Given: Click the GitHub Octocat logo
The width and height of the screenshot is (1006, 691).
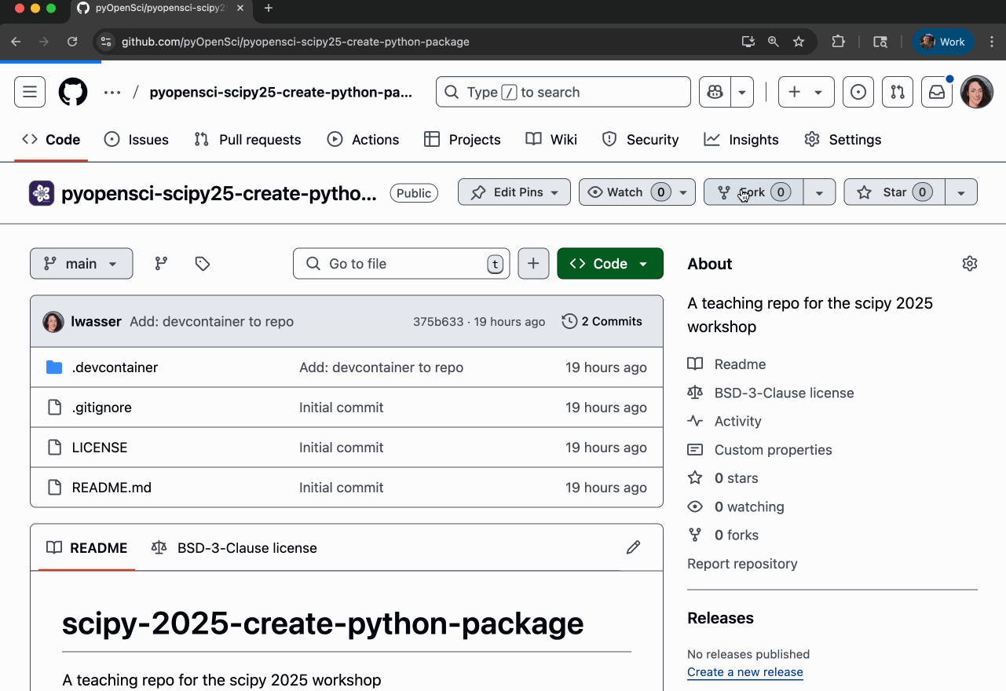Looking at the screenshot, I should (73, 92).
